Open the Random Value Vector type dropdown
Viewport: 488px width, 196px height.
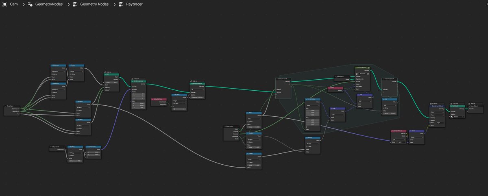tap(313, 105)
